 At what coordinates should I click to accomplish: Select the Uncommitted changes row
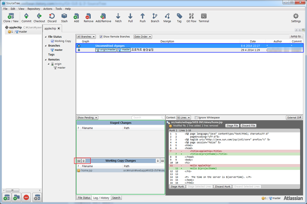tap(190, 46)
